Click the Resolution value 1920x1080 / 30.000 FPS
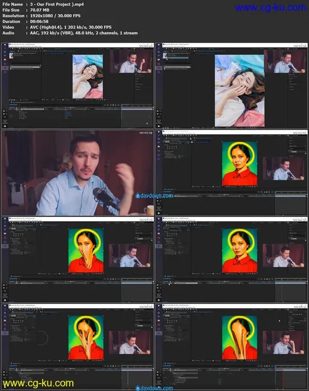This screenshot has width=309, height=391. [56, 16]
